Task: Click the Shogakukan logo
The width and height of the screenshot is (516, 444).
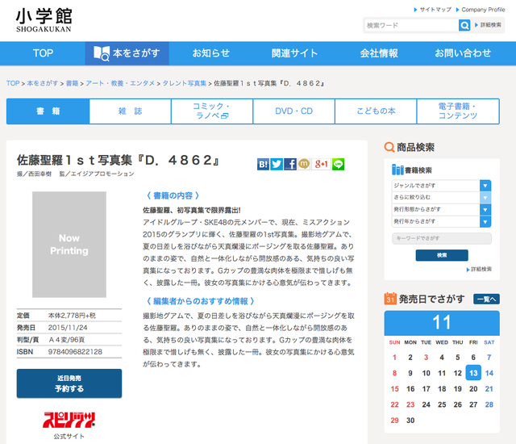Action: click(x=44, y=20)
